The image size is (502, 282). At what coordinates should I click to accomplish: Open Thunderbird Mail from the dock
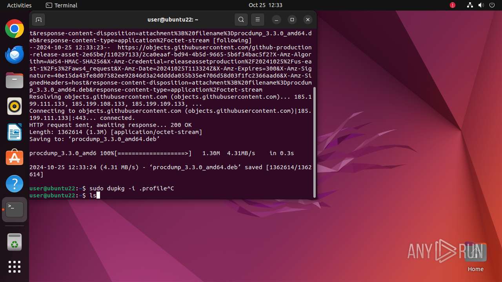point(15,54)
